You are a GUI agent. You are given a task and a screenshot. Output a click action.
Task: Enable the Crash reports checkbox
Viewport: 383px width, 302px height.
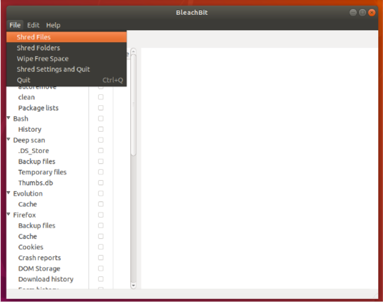pyautogui.click(x=101, y=258)
